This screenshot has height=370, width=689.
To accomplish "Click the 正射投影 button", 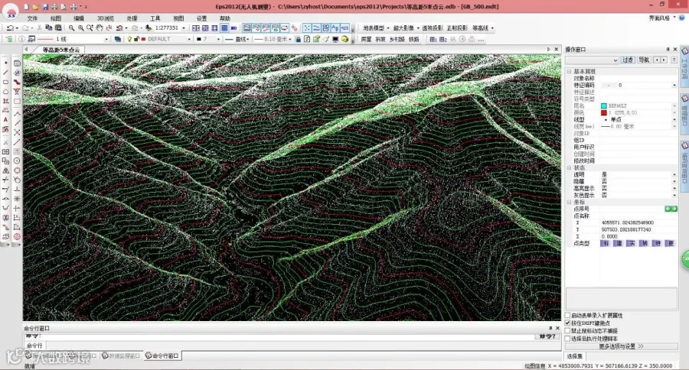I will click(x=457, y=28).
